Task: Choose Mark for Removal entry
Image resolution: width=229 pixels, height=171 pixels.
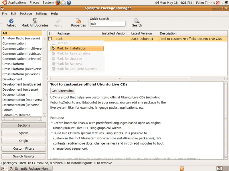Action: pyautogui.click(x=77, y=64)
